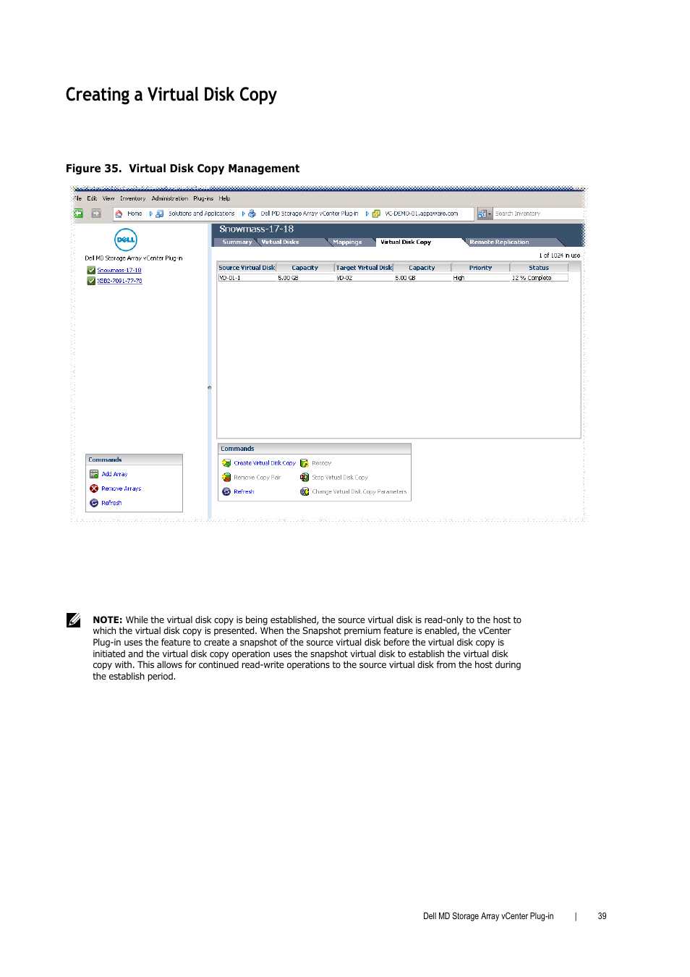
Task: Click the Create Virtual Disk Copy link
Action: coord(265,463)
